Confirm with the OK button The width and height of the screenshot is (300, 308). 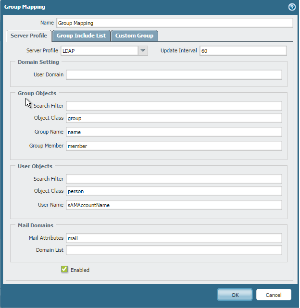click(x=235, y=295)
